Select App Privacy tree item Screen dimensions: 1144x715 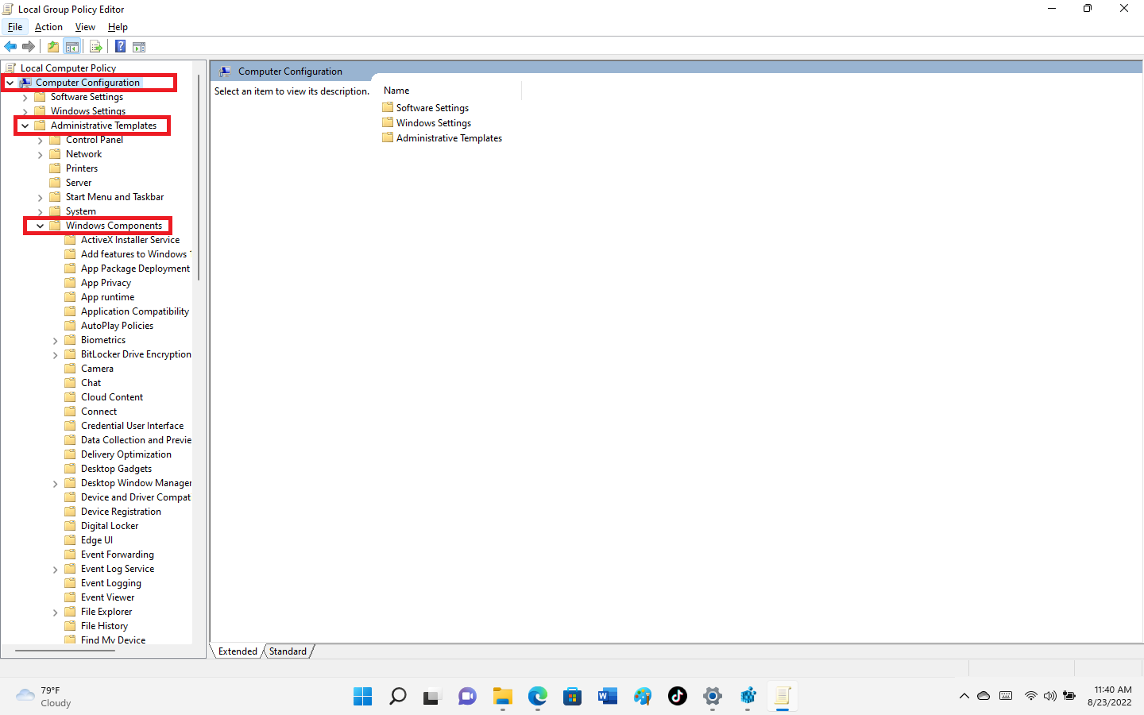(106, 283)
